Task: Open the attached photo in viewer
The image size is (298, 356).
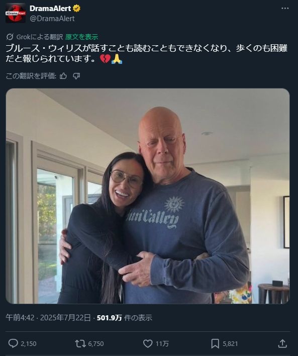Action: (x=148, y=196)
